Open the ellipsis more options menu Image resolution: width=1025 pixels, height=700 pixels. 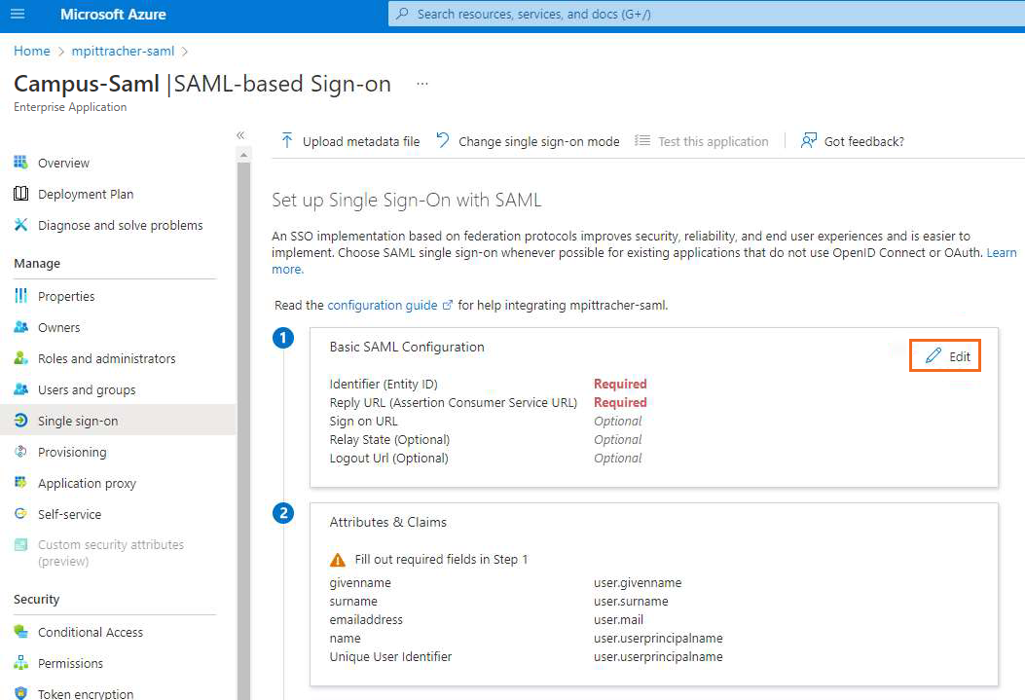(x=422, y=84)
